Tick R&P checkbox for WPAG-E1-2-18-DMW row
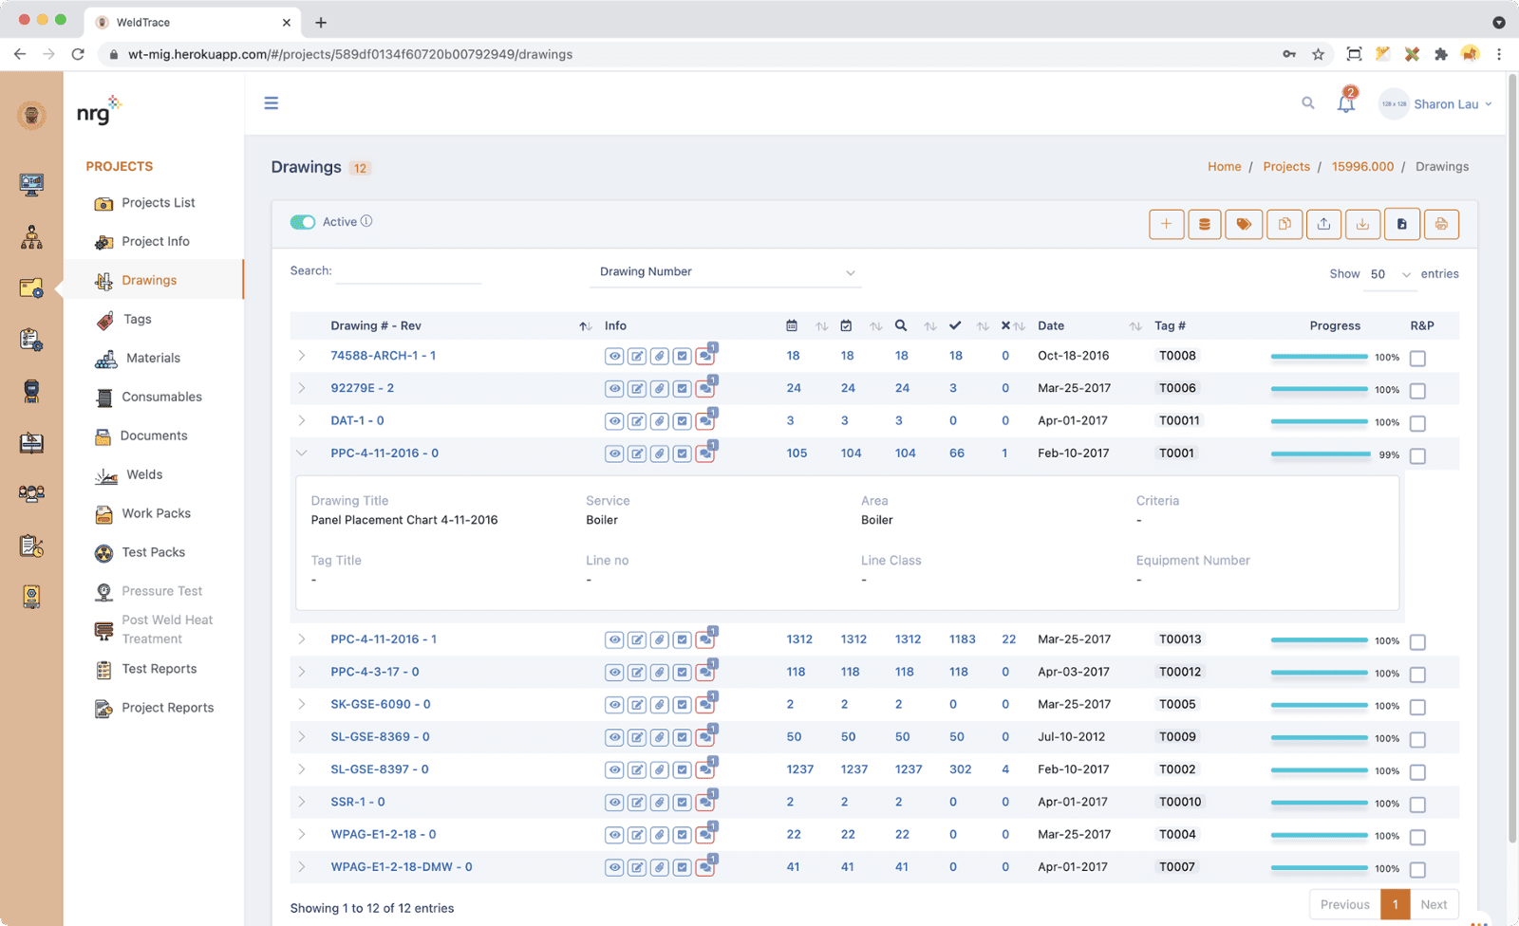Screen dimensions: 1519x926 (1417, 870)
